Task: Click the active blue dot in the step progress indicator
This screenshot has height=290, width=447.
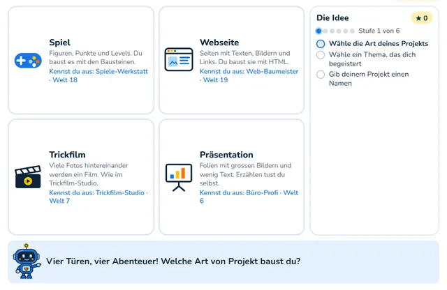Action: coord(318,31)
